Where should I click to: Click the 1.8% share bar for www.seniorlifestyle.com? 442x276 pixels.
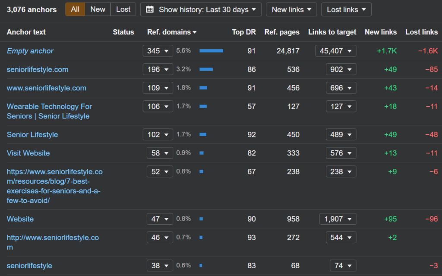click(203, 88)
